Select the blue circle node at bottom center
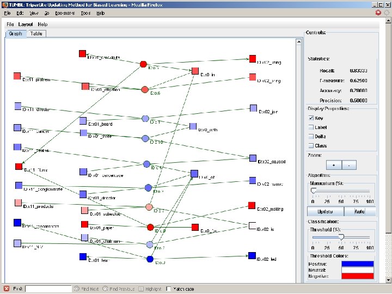This screenshot has height=294, width=392. 150,259
